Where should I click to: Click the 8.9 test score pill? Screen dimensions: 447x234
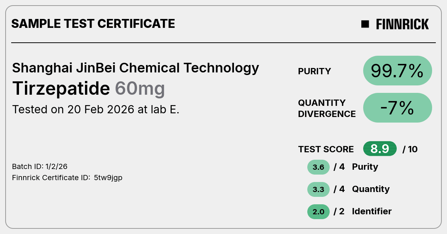click(380, 149)
